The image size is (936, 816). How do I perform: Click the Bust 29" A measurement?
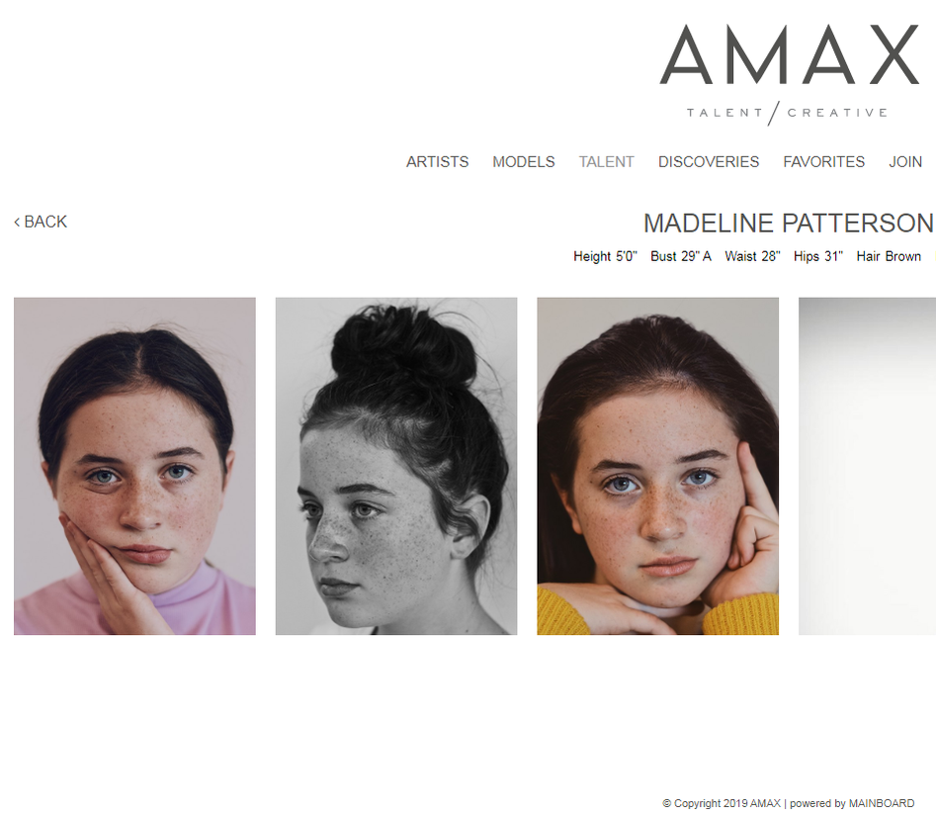click(681, 256)
